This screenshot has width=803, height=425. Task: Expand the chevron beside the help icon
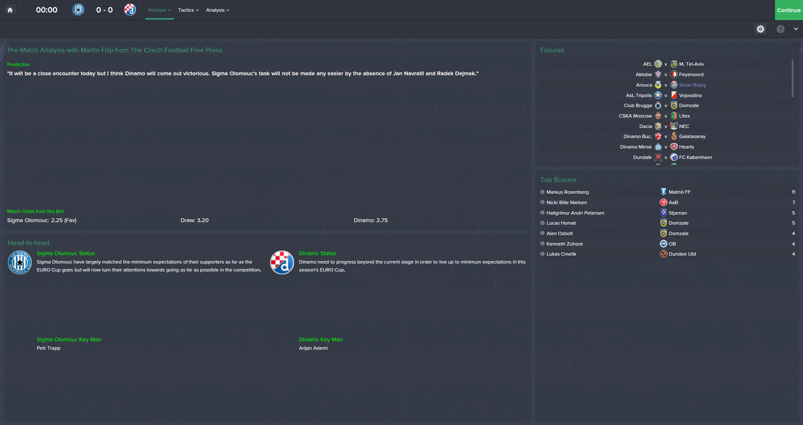tap(796, 29)
